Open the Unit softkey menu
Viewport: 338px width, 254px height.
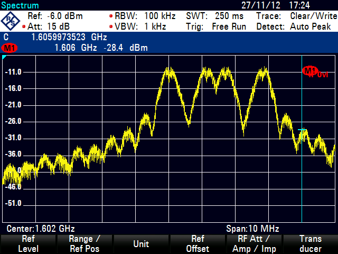click(x=140, y=244)
